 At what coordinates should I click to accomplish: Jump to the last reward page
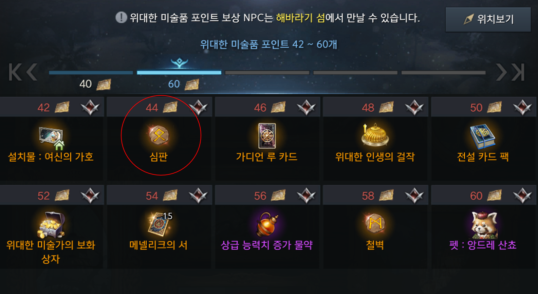[x=519, y=72]
